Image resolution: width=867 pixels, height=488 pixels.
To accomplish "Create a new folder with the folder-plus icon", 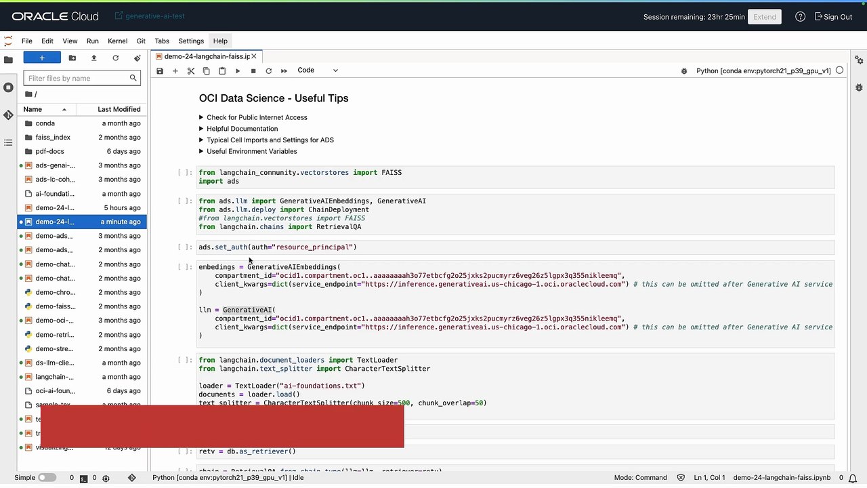I will pos(72,58).
